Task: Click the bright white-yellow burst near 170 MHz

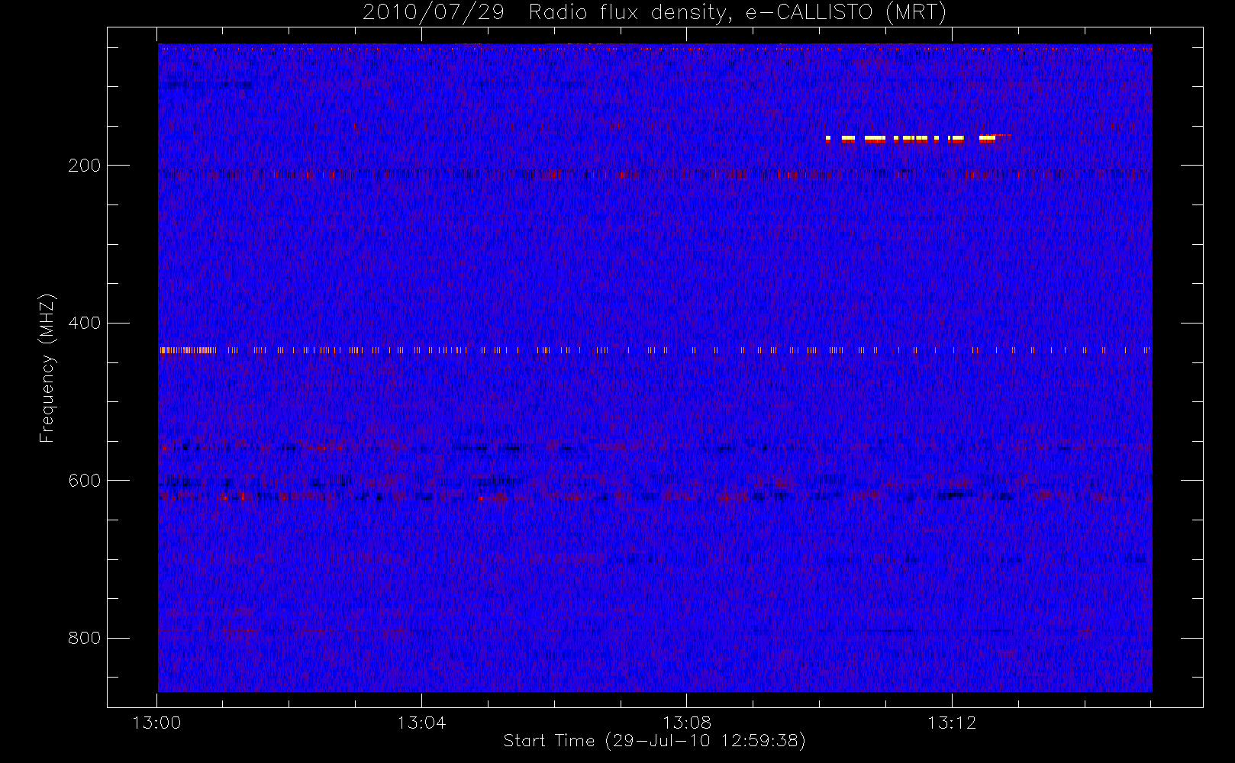Action: click(x=918, y=139)
